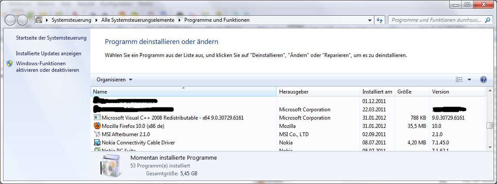Open the Organisieren dropdown menu

(114, 80)
